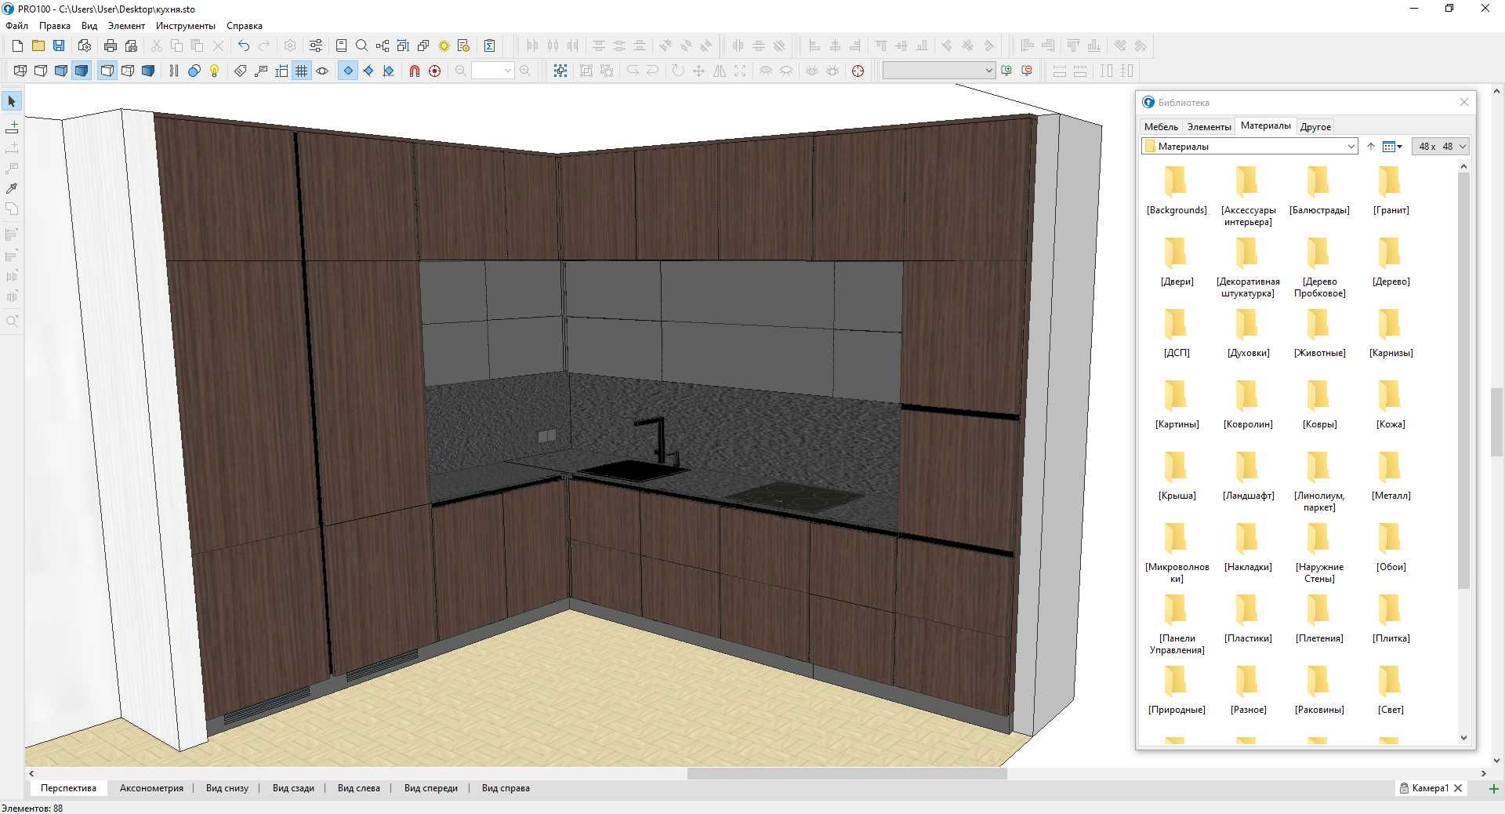Click the Undo arrow icon
The height and width of the screenshot is (814, 1505).
244,45
